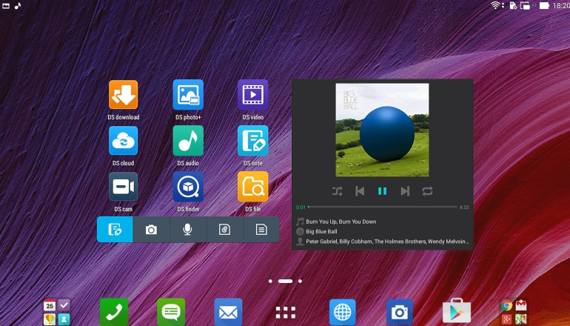Open the DS video app

coord(252,95)
